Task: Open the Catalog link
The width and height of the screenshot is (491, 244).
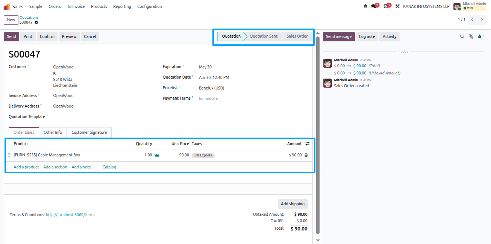Action: point(109,167)
